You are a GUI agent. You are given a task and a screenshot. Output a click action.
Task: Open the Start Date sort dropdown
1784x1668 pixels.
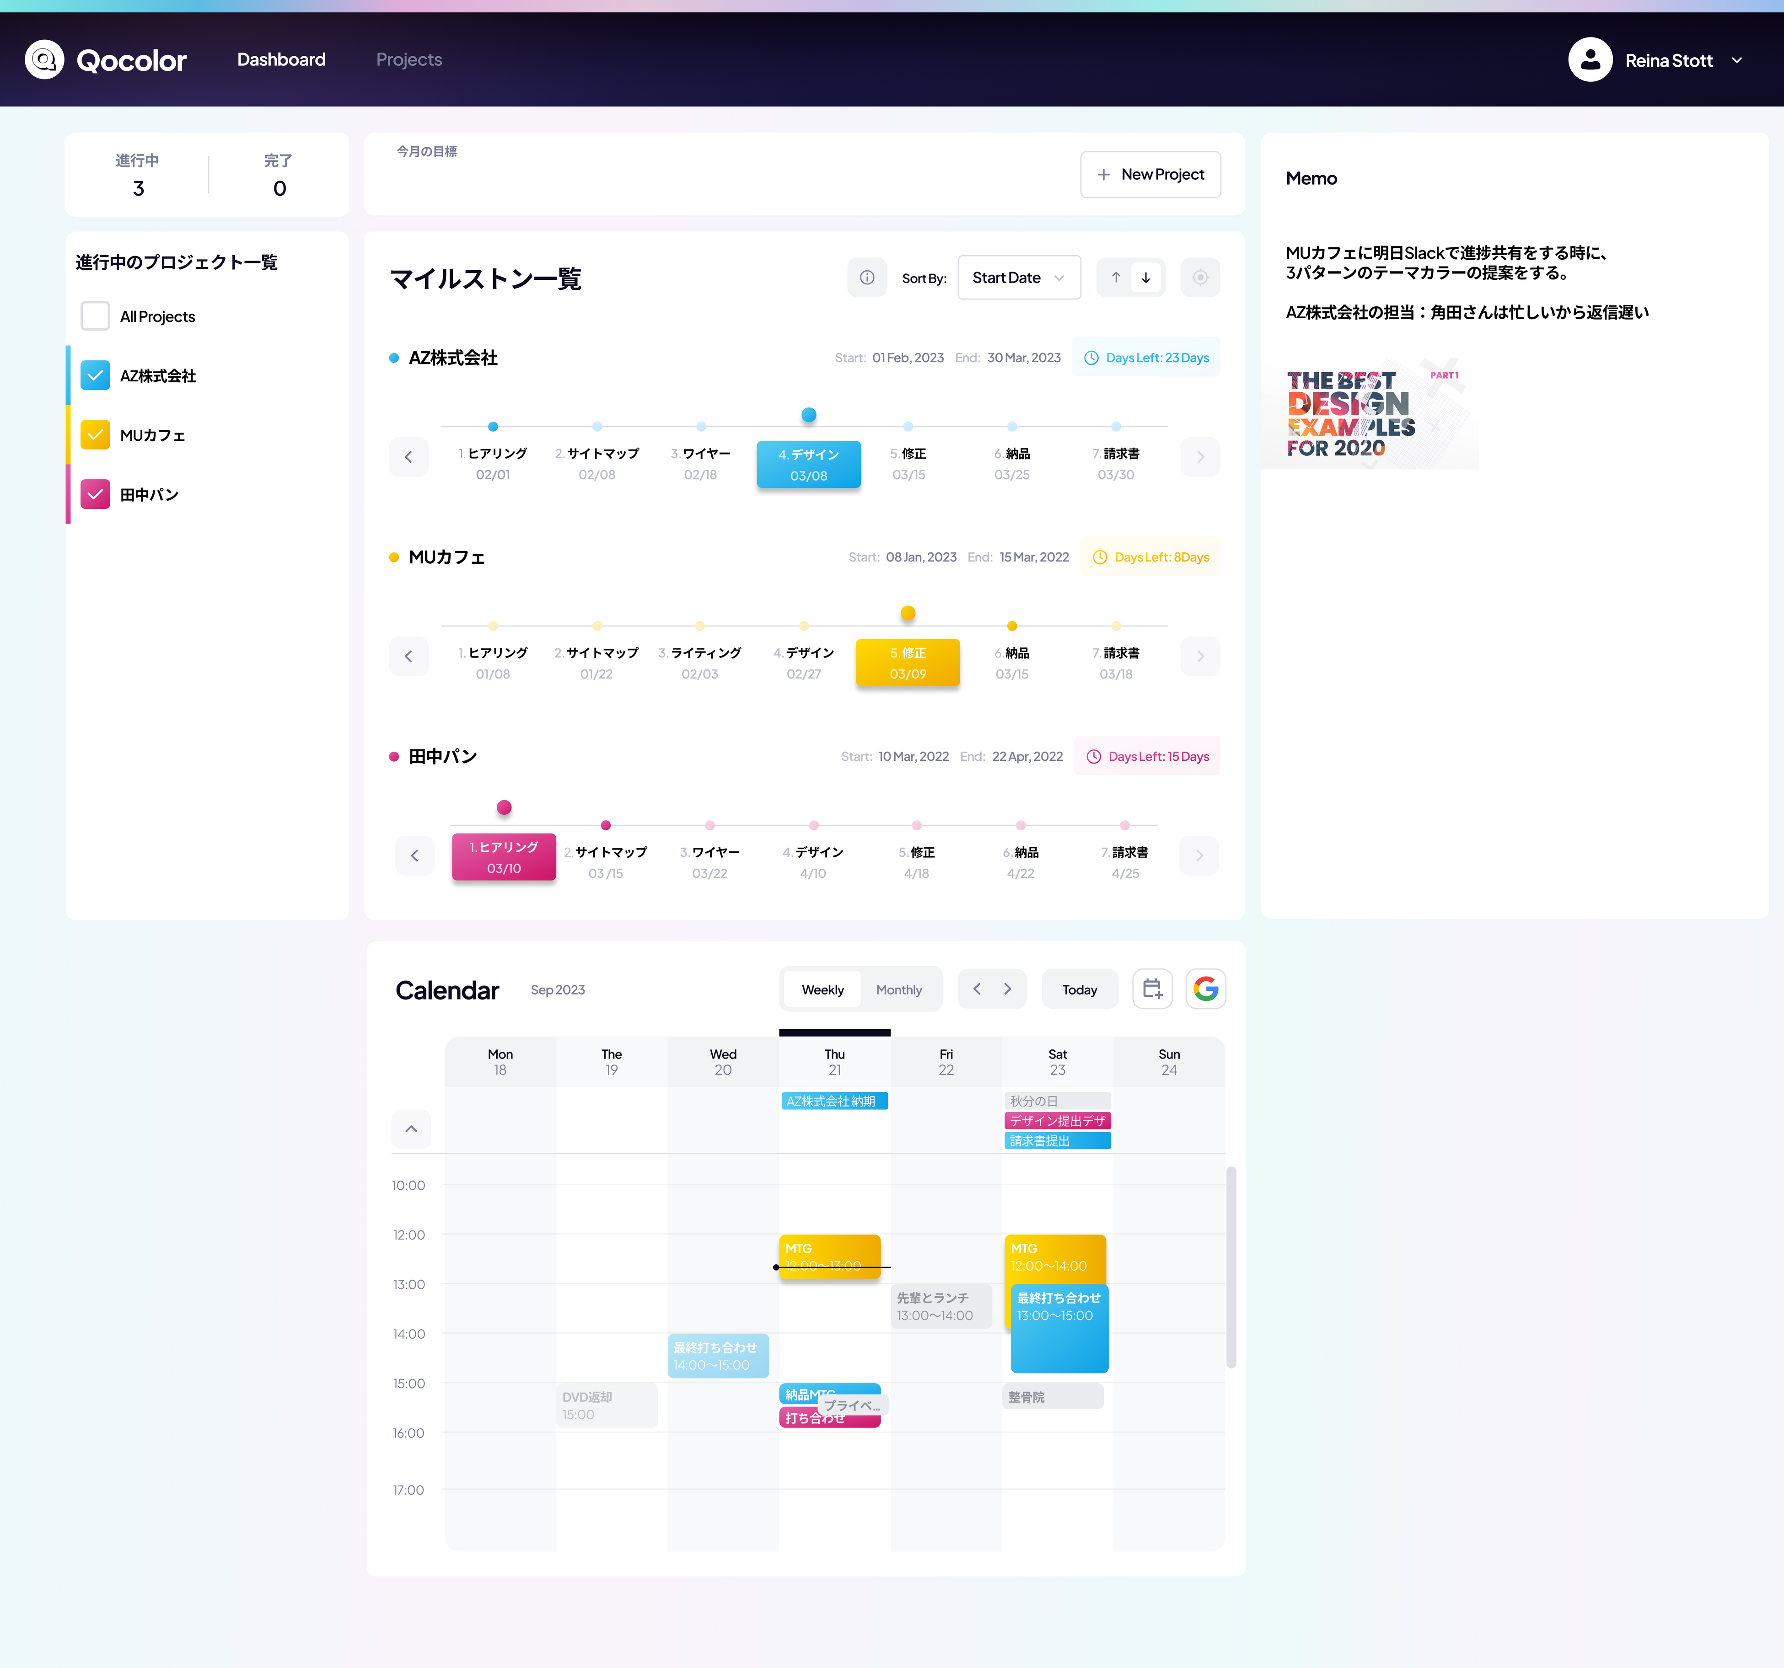(x=1019, y=278)
